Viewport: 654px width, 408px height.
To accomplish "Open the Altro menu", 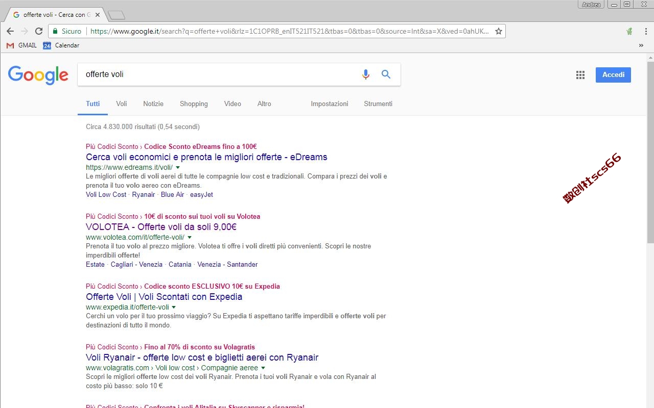I will [x=264, y=104].
